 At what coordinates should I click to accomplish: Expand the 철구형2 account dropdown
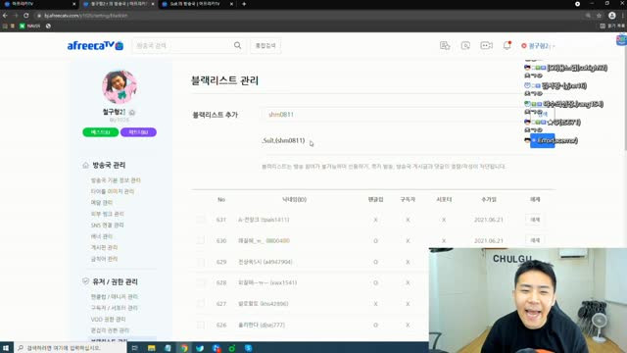(x=538, y=46)
